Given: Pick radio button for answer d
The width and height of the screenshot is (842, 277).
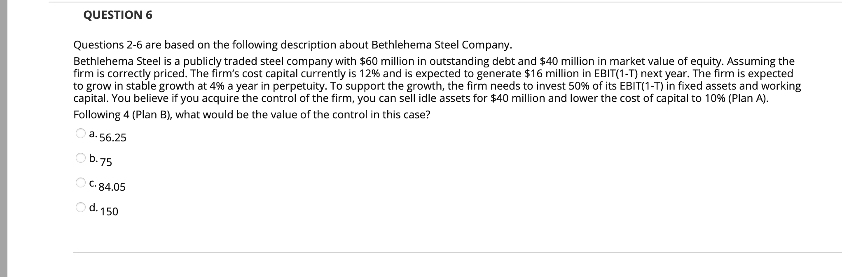Looking at the screenshot, I should [x=80, y=207].
